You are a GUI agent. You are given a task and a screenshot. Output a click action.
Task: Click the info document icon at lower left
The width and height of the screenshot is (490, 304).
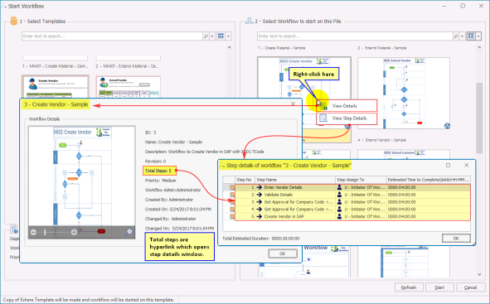14,229
